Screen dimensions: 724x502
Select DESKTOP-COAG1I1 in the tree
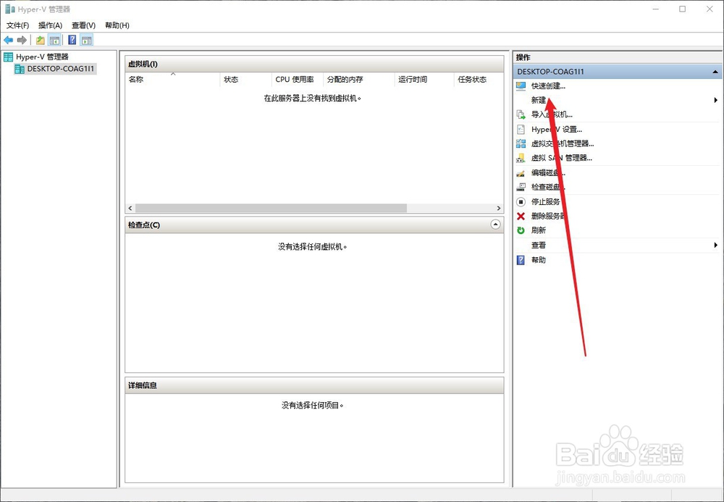[x=61, y=69]
